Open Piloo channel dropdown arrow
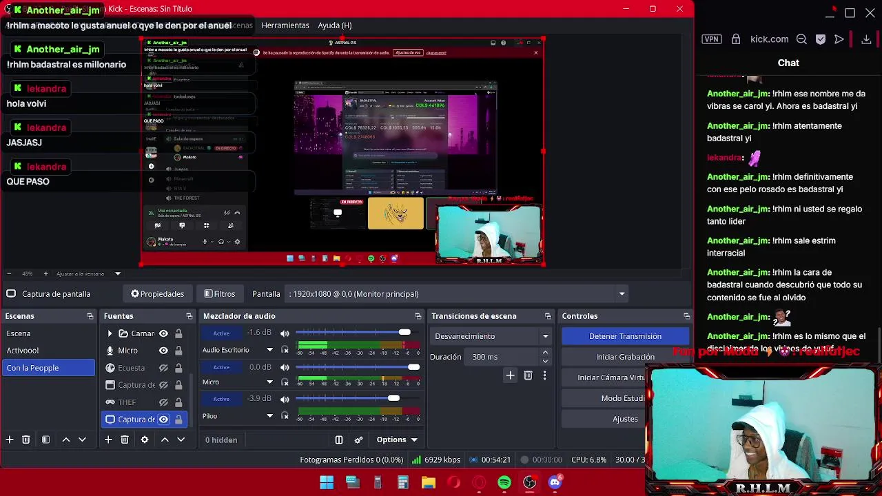Viewport: 882px width, 496px height. [x=269, y=416]
